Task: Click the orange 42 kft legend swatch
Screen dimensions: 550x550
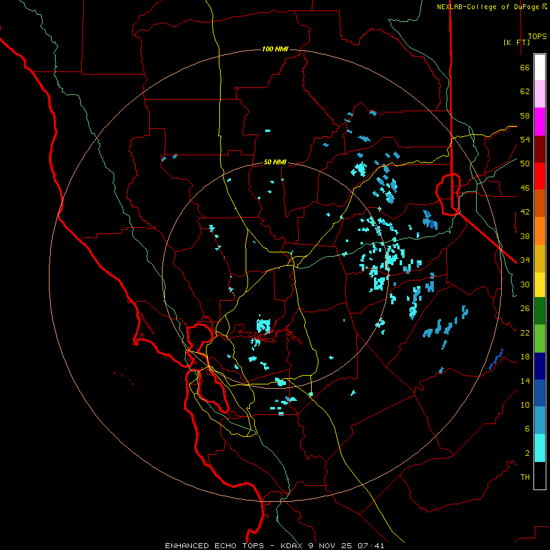Action: coord(540,231)
